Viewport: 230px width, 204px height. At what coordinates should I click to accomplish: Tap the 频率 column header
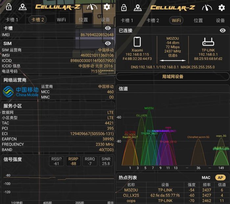207,185
